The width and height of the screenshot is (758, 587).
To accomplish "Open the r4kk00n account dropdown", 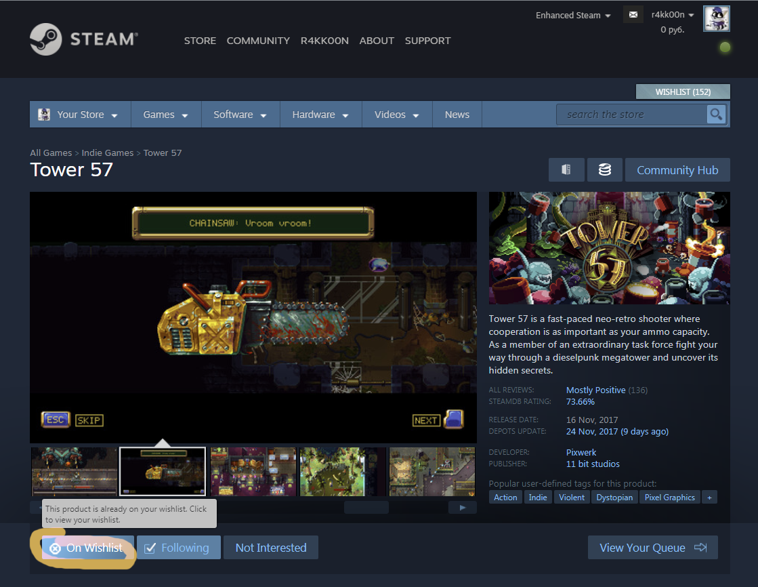I will click(x=673, y=15).
